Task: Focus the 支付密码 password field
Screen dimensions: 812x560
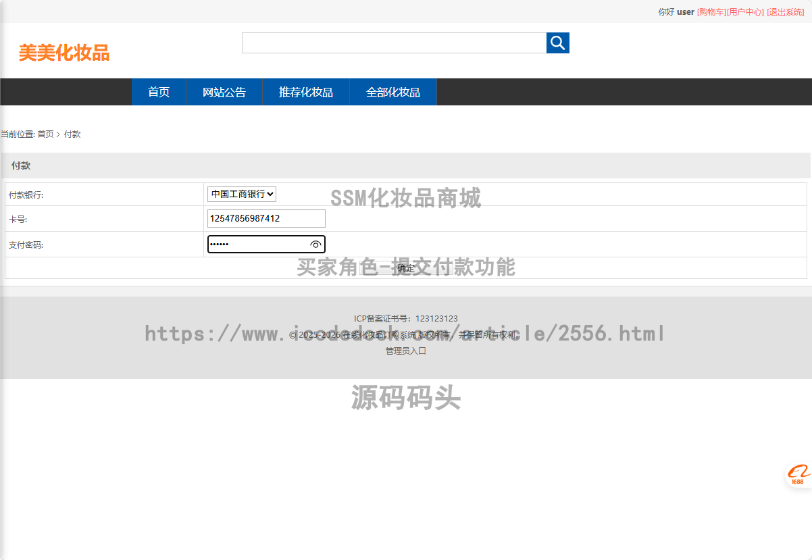Action: [x=257, y=245]
